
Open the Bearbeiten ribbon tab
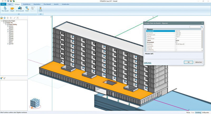(x=37, y=4)
